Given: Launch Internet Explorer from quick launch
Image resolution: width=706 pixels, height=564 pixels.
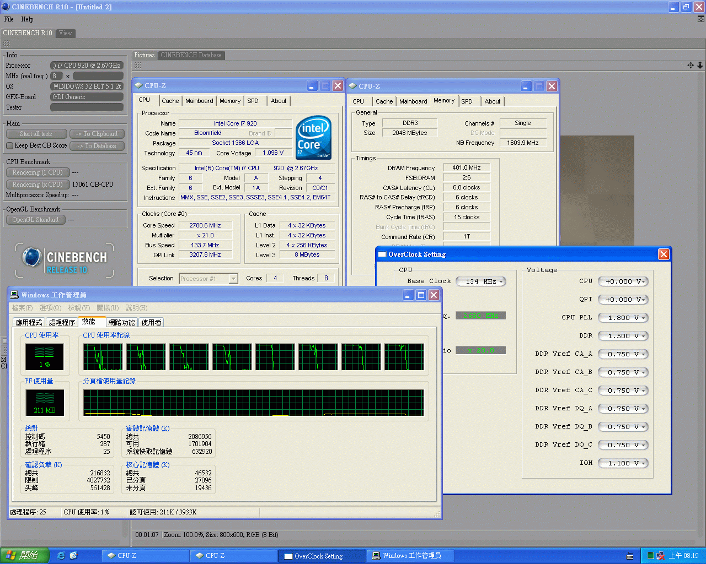Looking at the screenshot, I should (61, 556).
